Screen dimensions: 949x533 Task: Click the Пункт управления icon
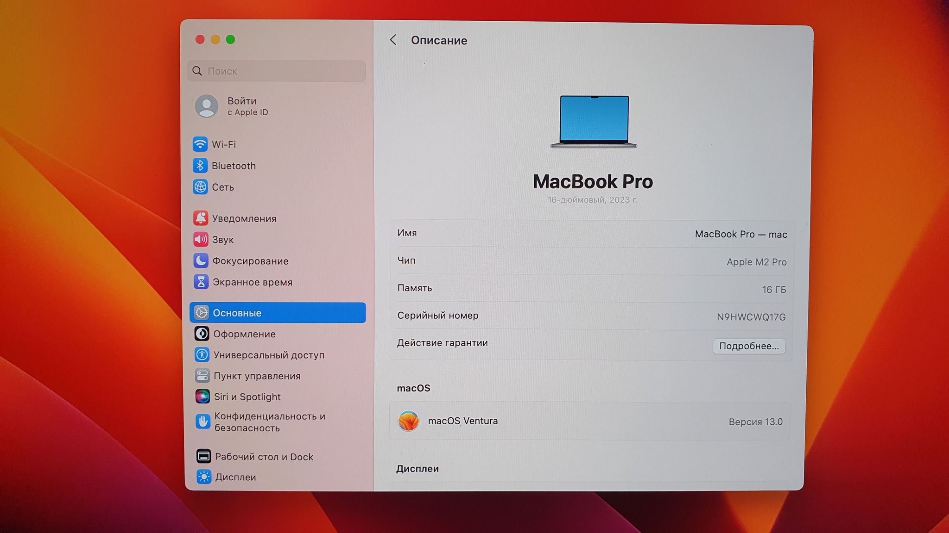(x=202, y=376)
